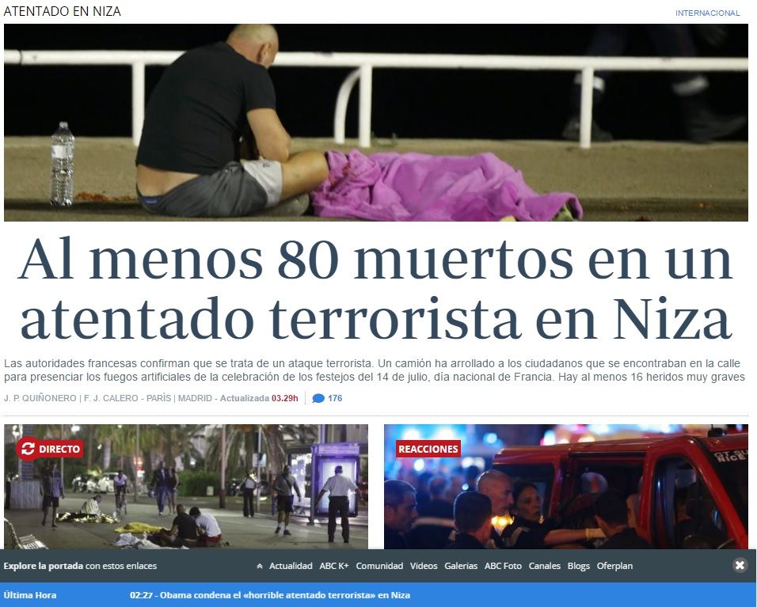The height and width of the screenshot is (607, 757).
Task: Click the main article hero image
Action: [375, 123]
